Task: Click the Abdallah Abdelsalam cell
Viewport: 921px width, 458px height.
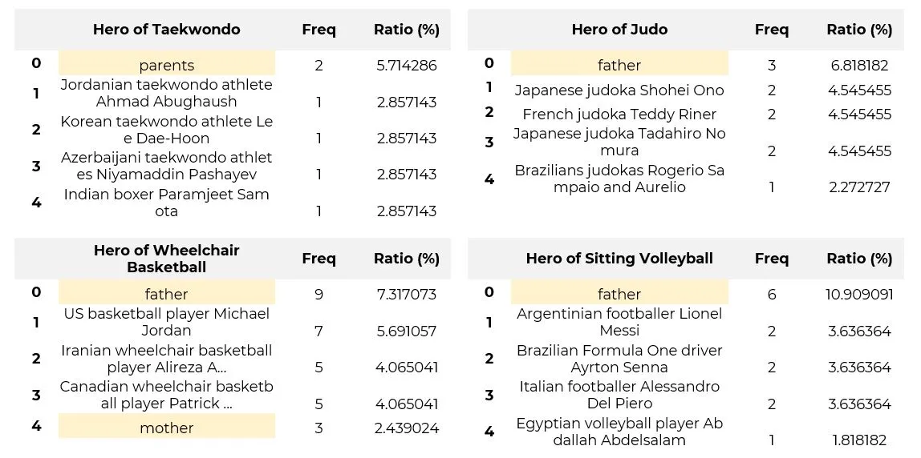Action: [619, 432]
